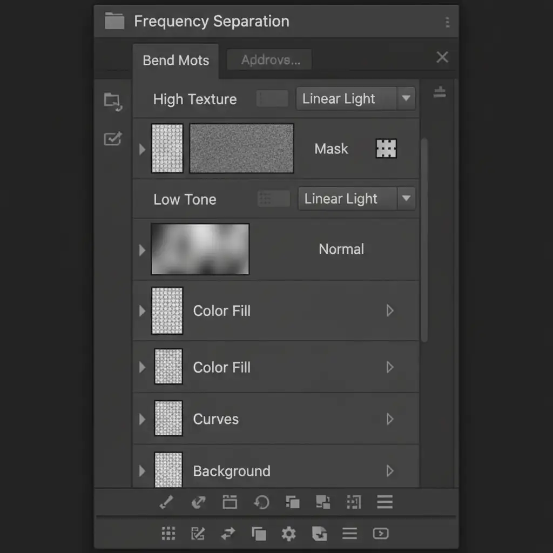553x553 pixels.
Task: Click the blurred Low Tone layer thumbnail
Action: point(200,249)
